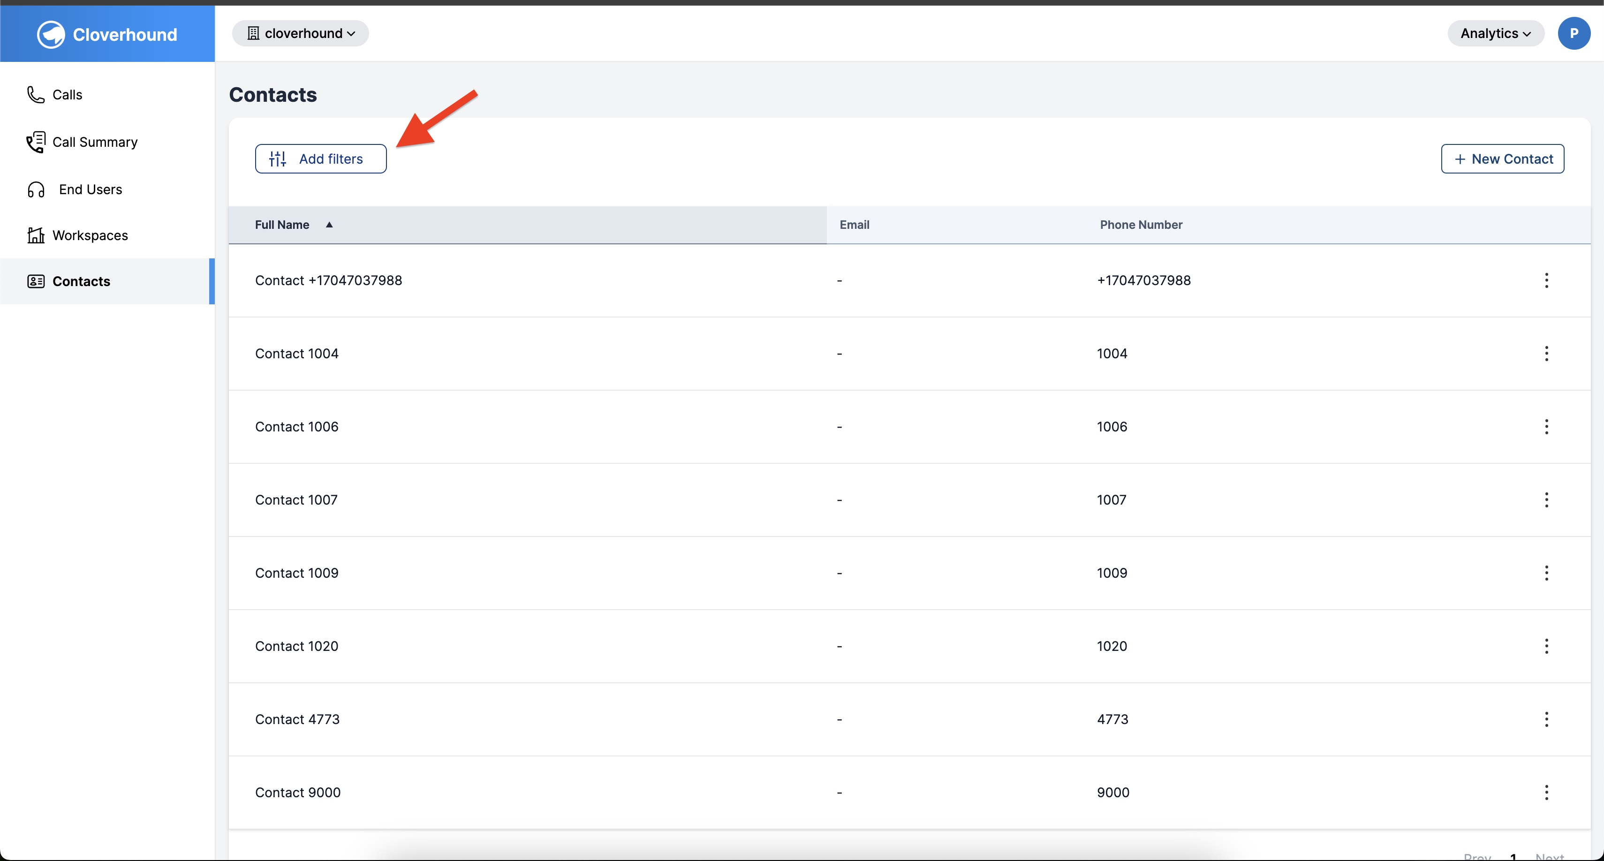Click the Full Name sort arrow

329,225
